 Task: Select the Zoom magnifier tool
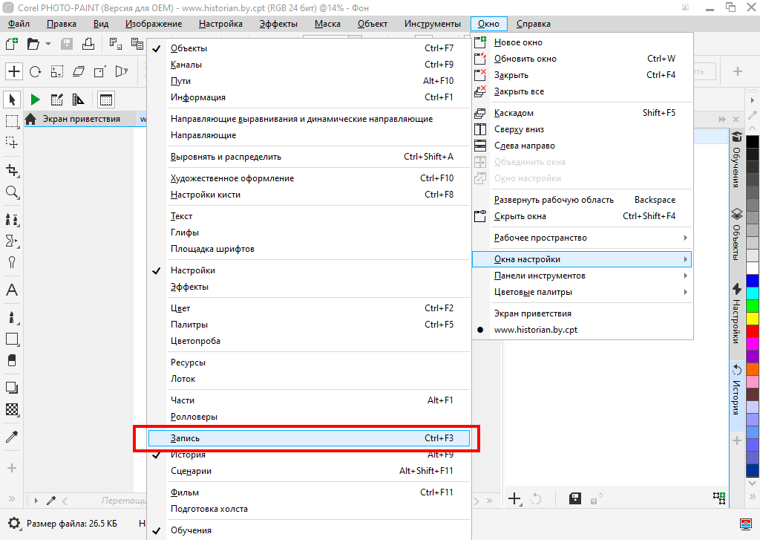tap(12, 192)
